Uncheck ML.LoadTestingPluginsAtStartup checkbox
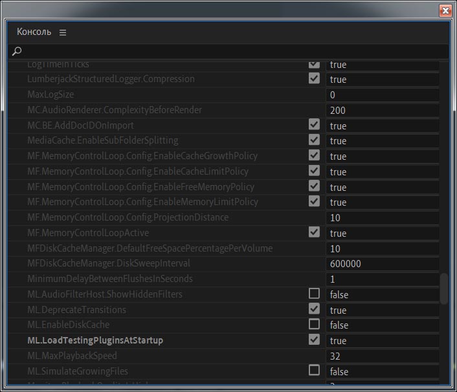Image resolution: width=457 pixels, height=392 pixels. tap(314, 340)
